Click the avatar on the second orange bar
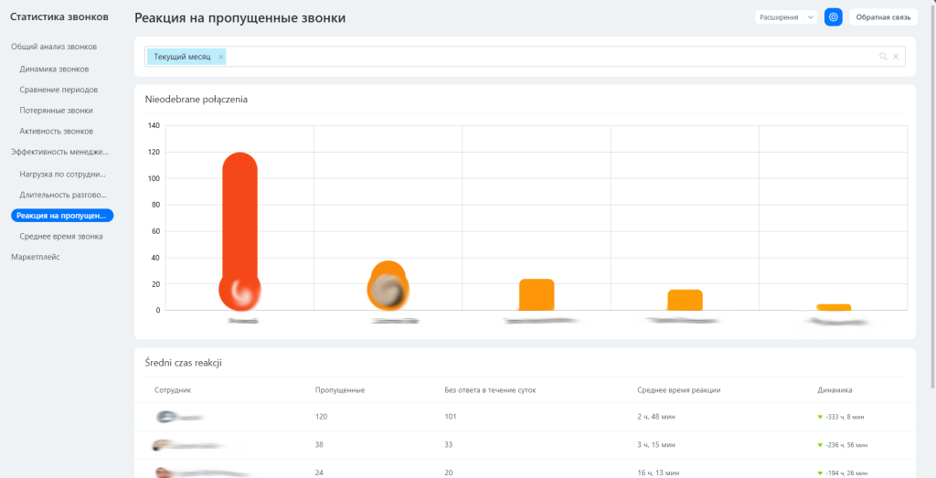This screenshot has width=936, height=478. 388,290
